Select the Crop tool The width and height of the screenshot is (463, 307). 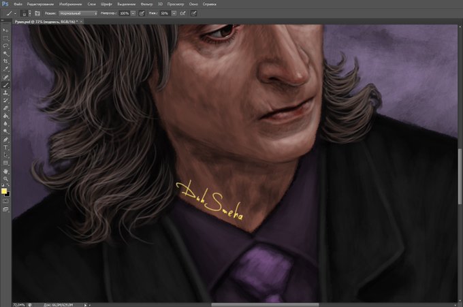tap(5, 61)
